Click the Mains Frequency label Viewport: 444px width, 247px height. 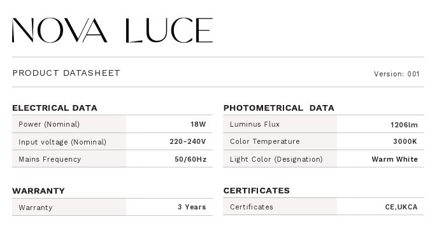tap(50, 159)
